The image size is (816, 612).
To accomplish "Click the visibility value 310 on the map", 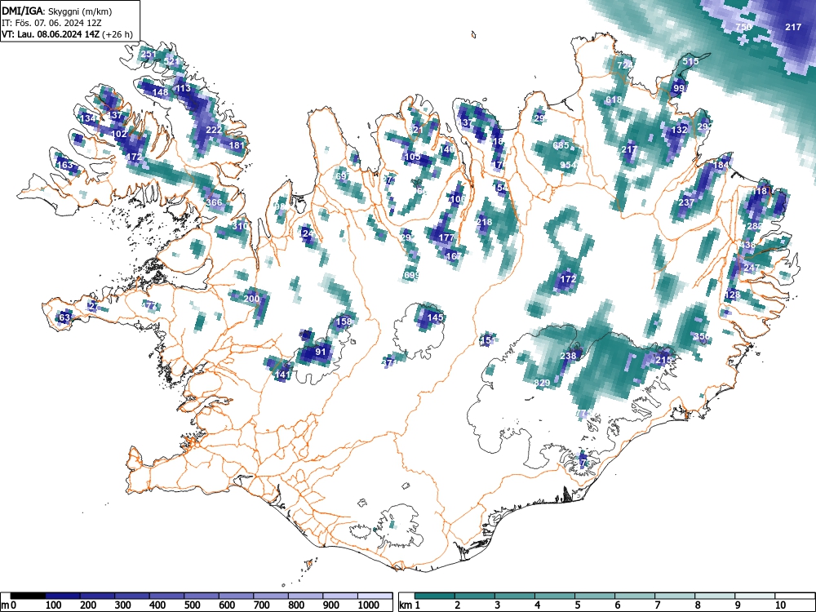I will 240,226.
